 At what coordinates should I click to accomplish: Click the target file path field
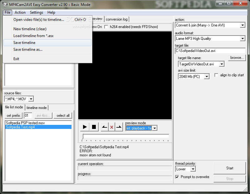210,51
